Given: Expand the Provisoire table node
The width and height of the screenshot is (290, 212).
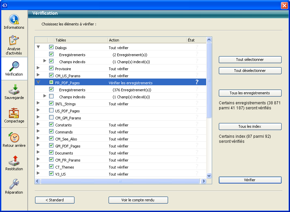Looking at the screenshot, I should [x=38, y=68].
